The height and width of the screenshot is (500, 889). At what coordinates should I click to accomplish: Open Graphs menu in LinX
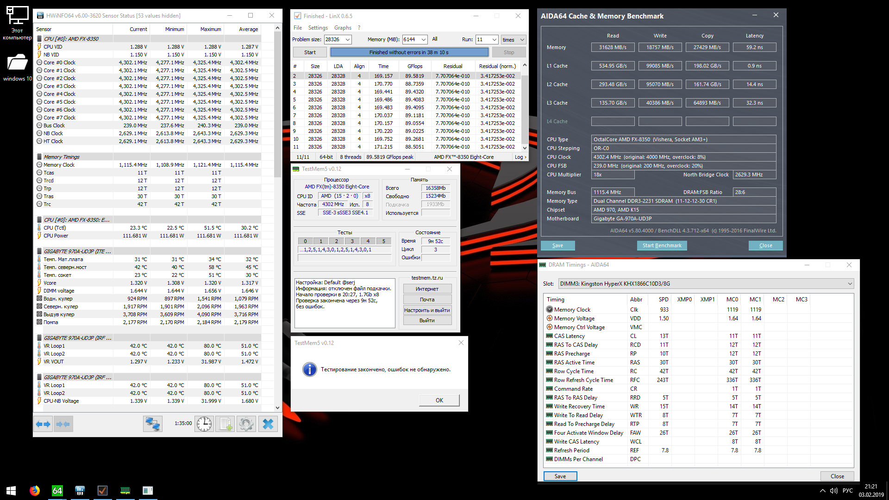pos(343,28)
